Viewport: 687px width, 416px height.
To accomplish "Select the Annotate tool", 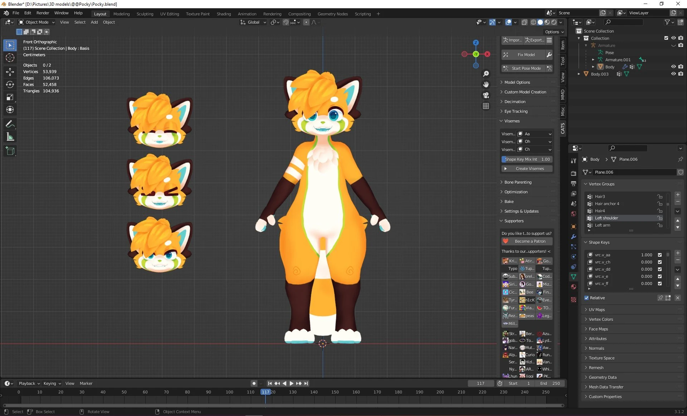I will pyautogui.click(x=10, y=124).
